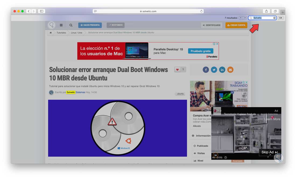The image size is (296, 178).
Task: Click the article title heading
Action: point(108,74)
